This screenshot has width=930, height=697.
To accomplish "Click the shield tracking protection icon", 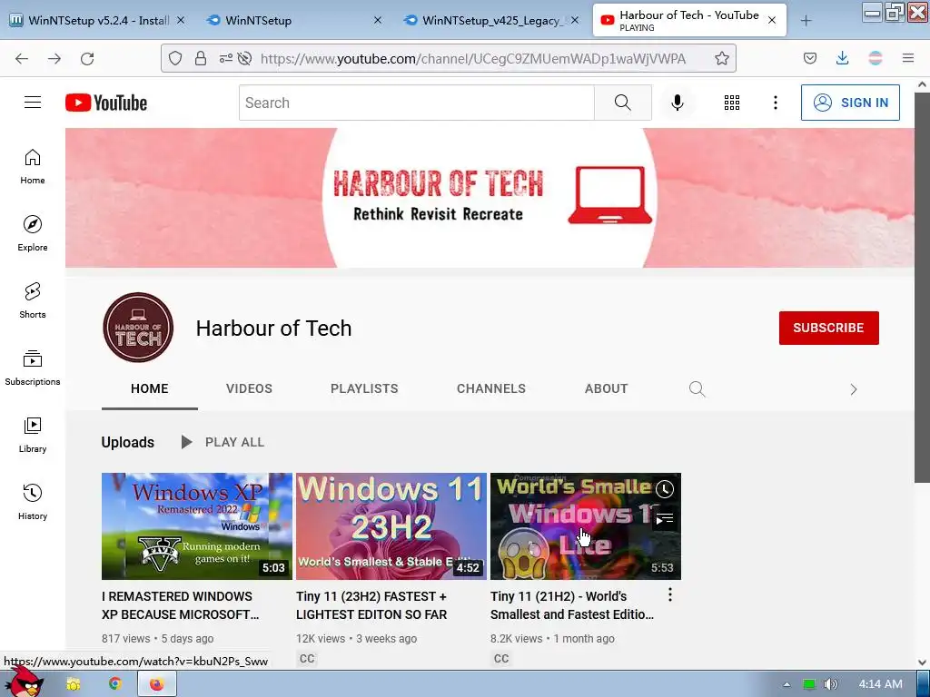I will (175, 58).
